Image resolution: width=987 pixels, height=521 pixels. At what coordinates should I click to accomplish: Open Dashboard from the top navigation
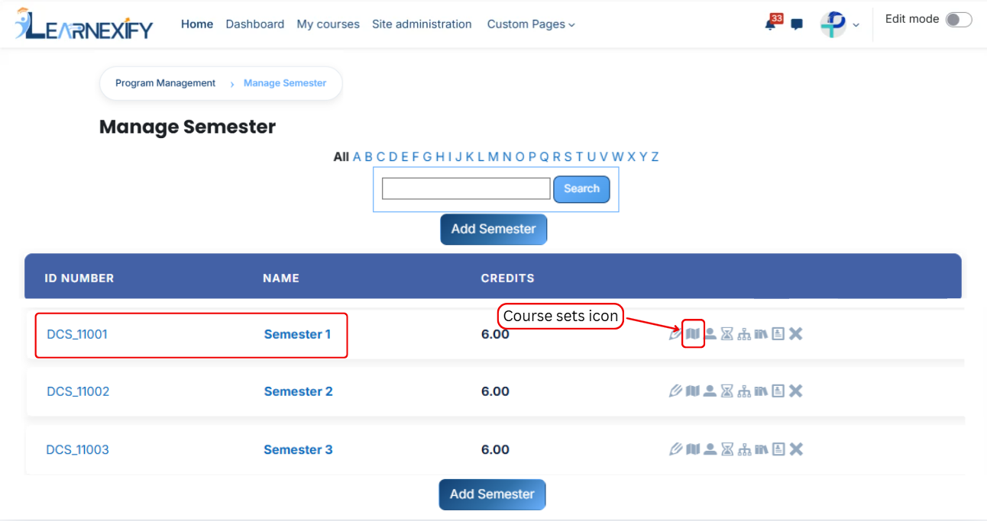point(255,24)
